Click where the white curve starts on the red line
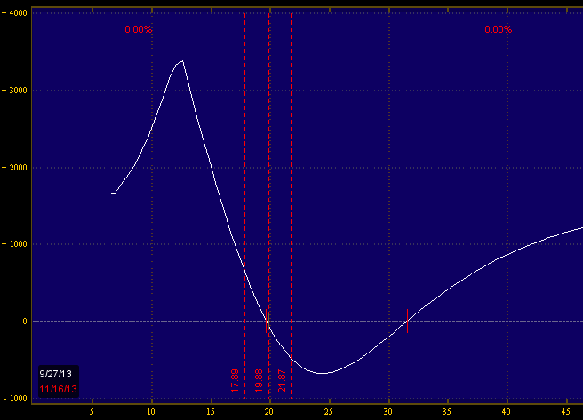This screenshot has width=583, height=420. tap(113, 193)
